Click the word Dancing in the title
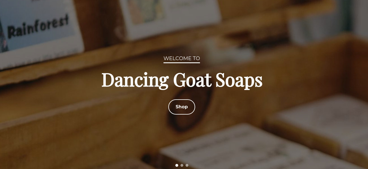The width and height of the screenshot is (368, 169). [x=135, y=80]
